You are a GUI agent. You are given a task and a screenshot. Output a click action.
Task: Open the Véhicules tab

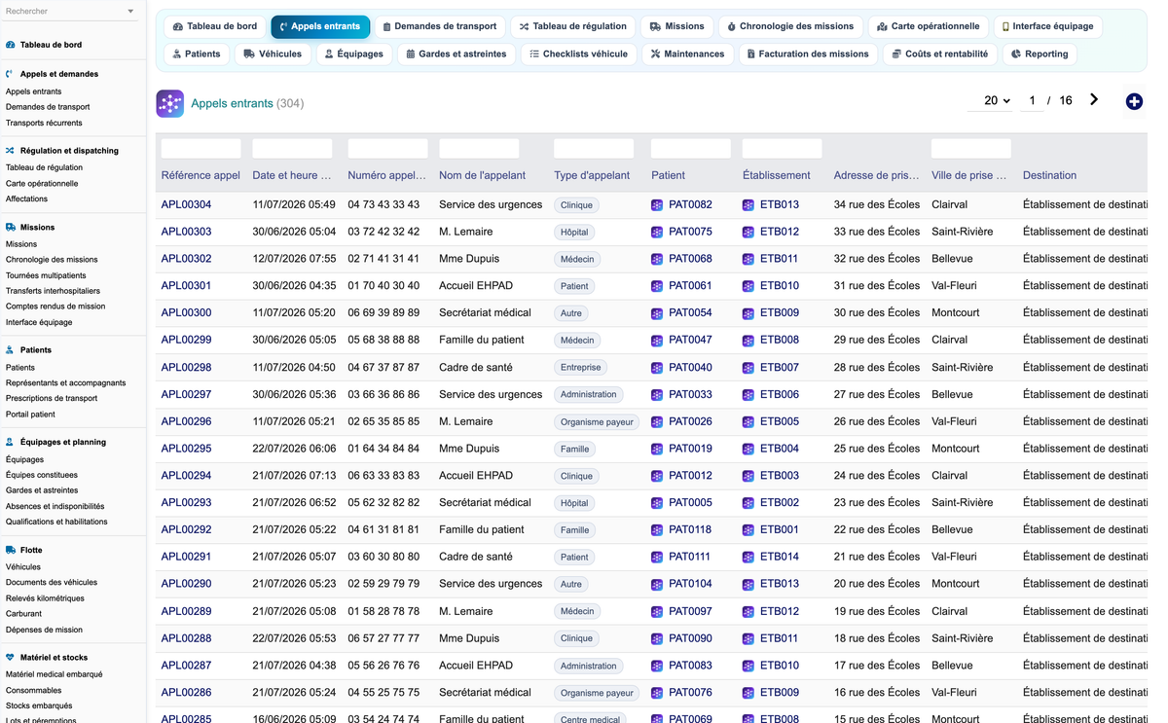[x=273, y=54]
